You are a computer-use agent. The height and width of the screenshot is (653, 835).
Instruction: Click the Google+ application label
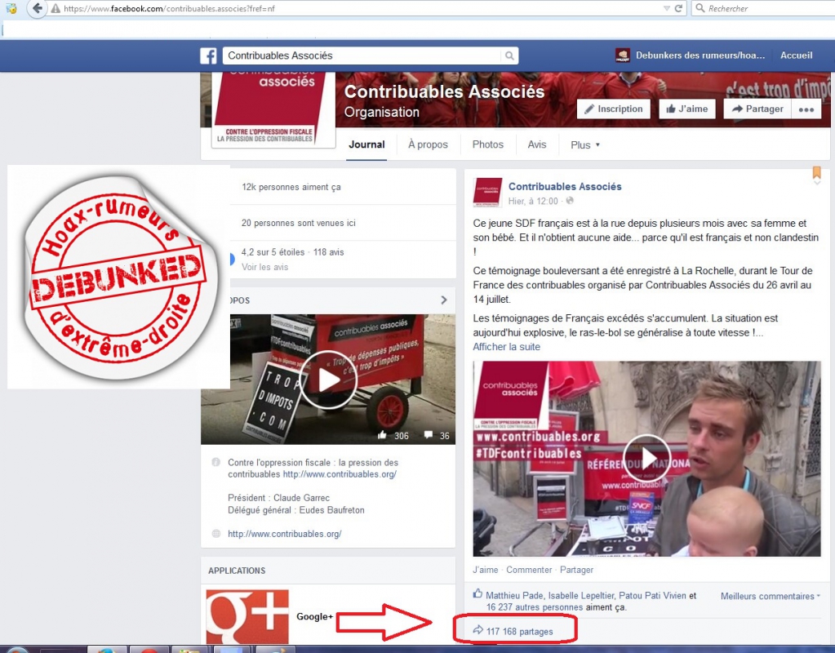click(315, 616)
